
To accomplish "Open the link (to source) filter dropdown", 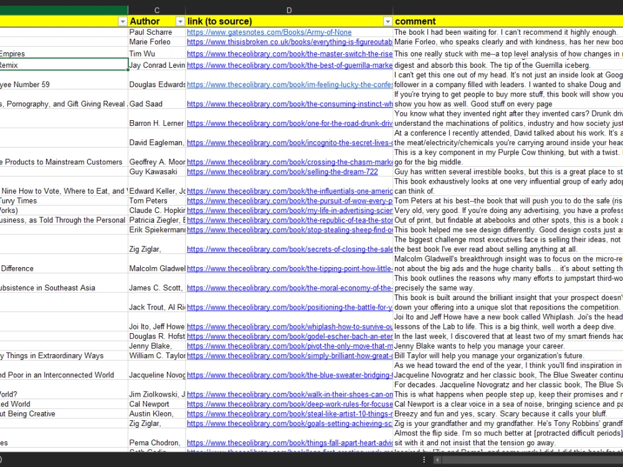I will (x=388, y=21).
